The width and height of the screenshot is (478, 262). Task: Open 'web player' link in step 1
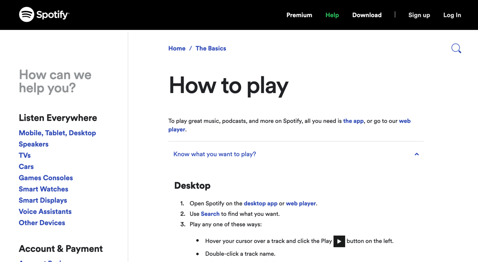pos(301,203)
